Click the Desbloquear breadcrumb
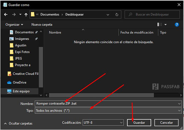This screenshot has width=184, height=130. pyautogui.click(x=75, y=14)
